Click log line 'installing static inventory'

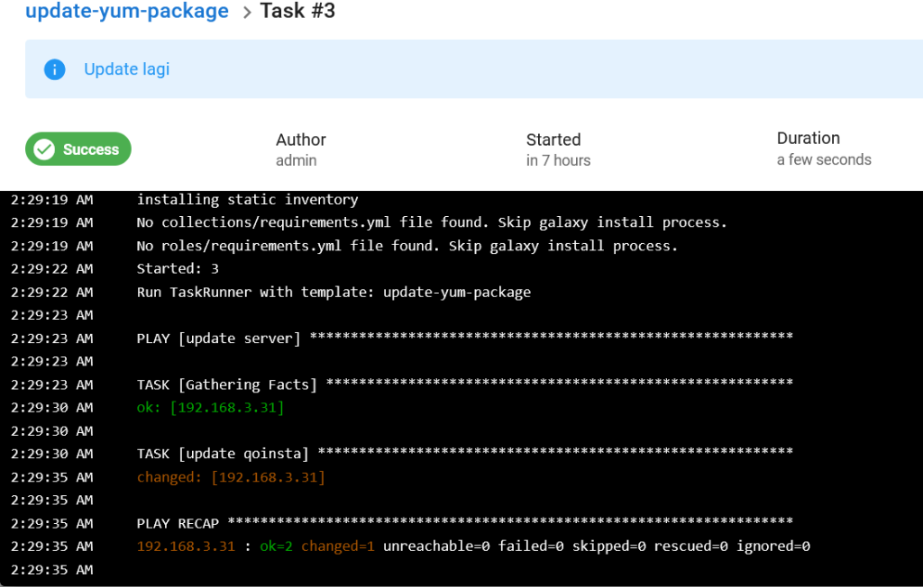tap(247, 200)
